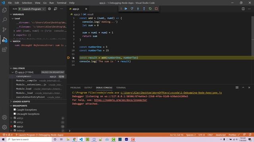Toggle the first add.js breakpoint checkbox
Image resolution: width=254 pixels, height=142 pixels.
point(15,118)
